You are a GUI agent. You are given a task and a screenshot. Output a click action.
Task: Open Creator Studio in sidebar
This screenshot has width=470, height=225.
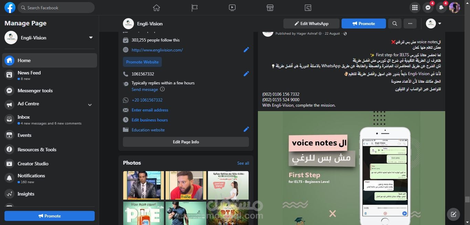[50, 164]
